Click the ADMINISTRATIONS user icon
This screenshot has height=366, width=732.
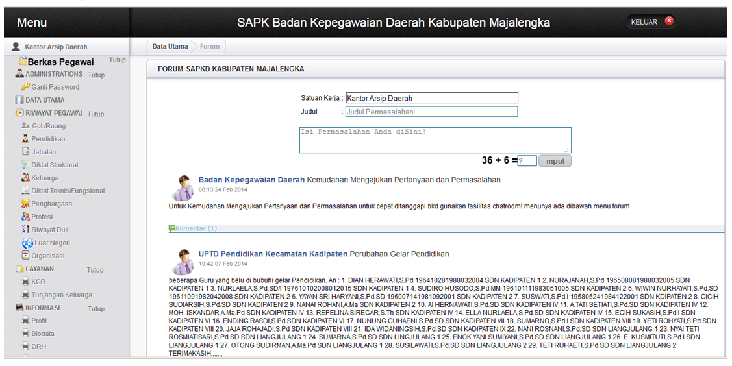pos(19,74)
